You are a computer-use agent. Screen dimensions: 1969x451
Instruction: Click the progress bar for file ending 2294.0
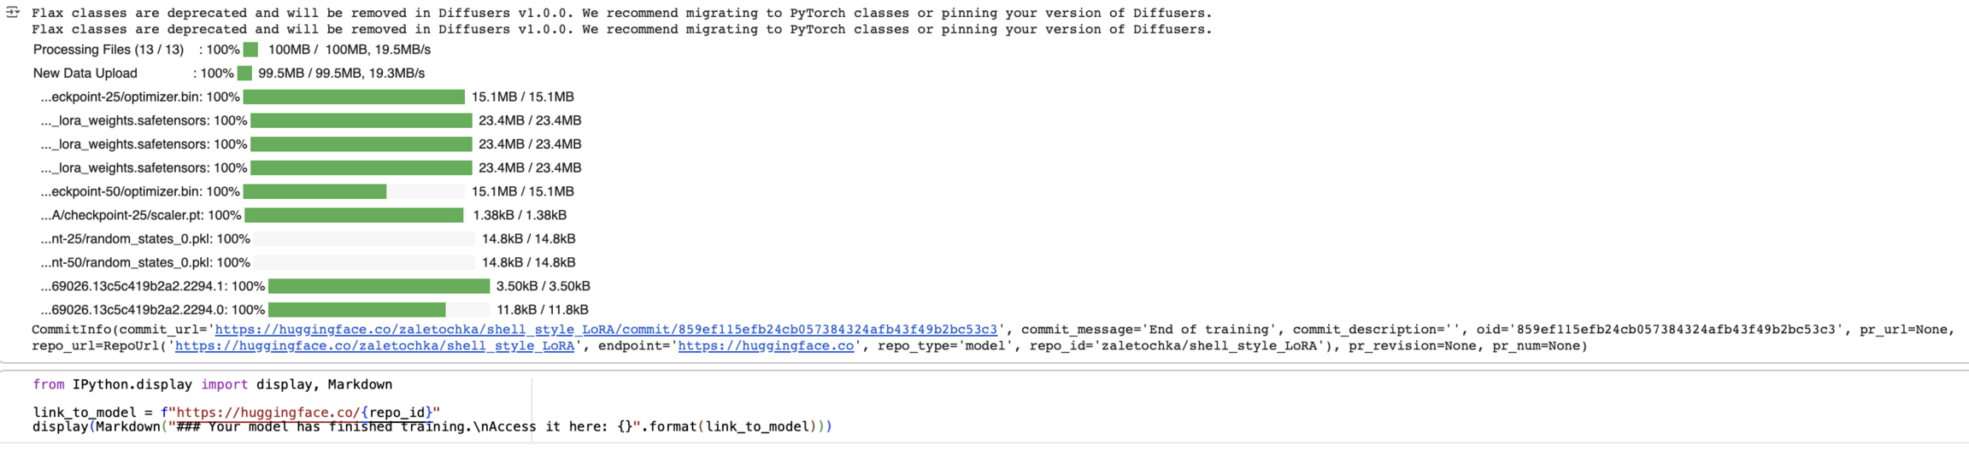(379, 310)
